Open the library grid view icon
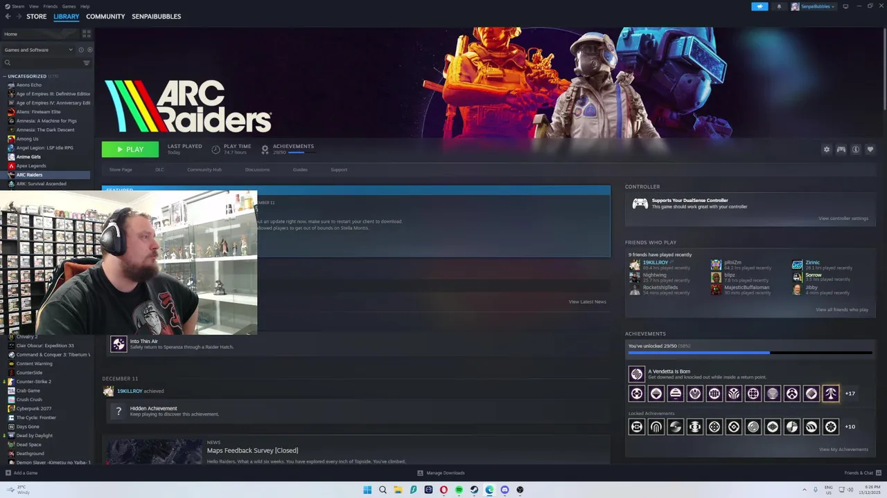Viewport: 887px width, 498px height. click(x=87, y=33)
